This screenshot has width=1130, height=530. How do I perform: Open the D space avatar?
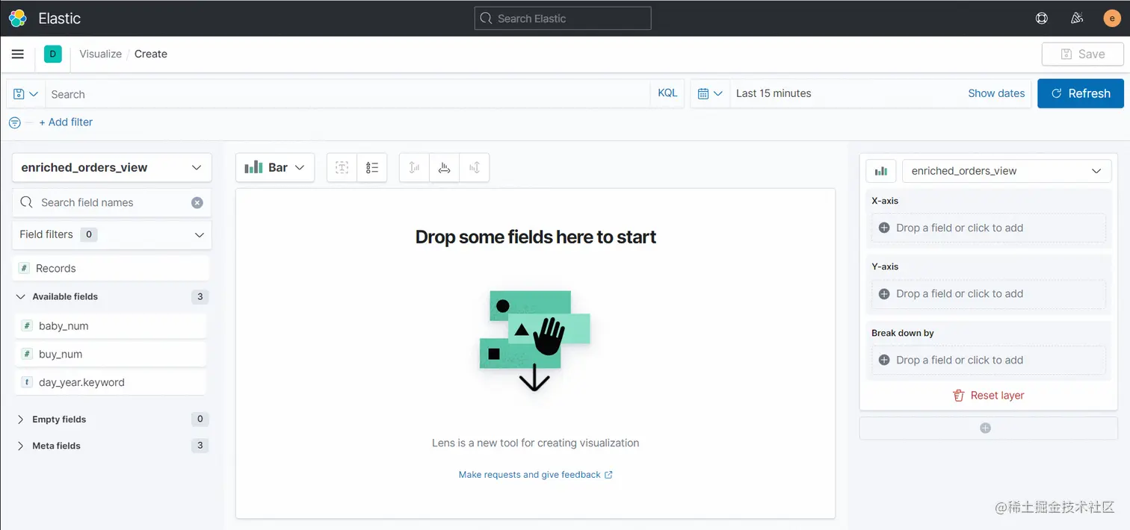[x=52, y=54]
